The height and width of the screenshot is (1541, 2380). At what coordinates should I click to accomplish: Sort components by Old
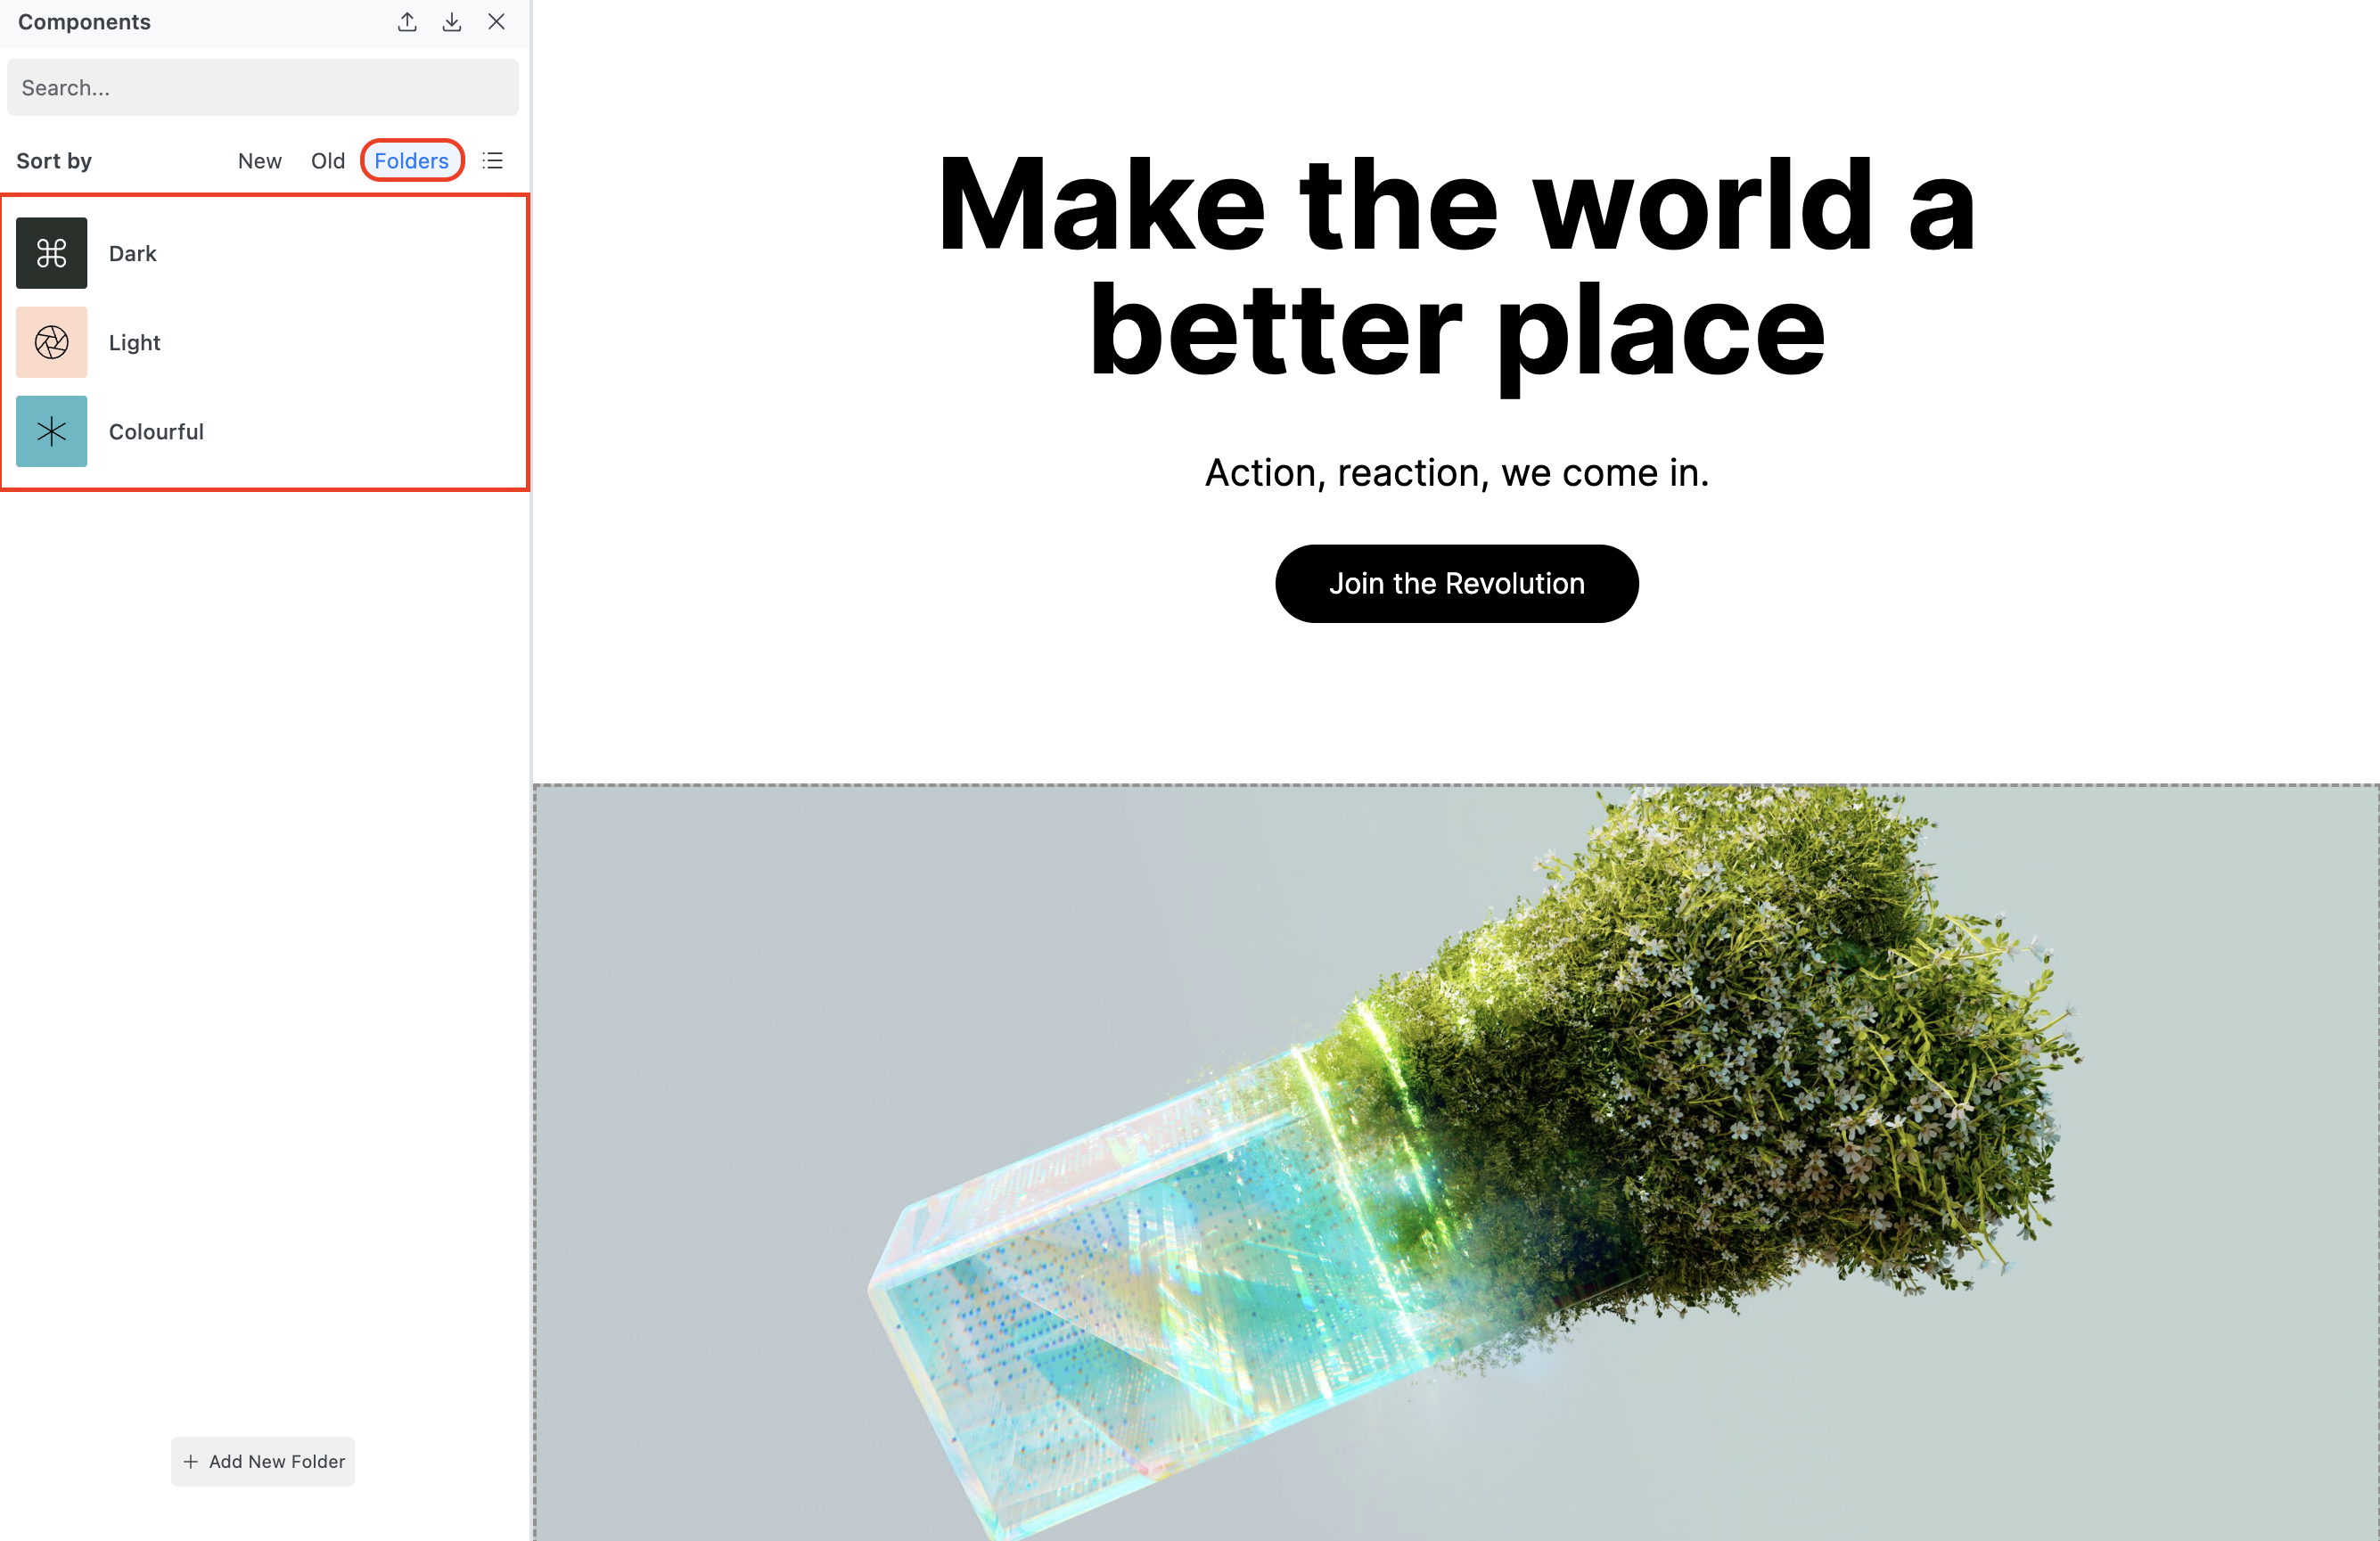pyautogui.click(x=328, y=161)
